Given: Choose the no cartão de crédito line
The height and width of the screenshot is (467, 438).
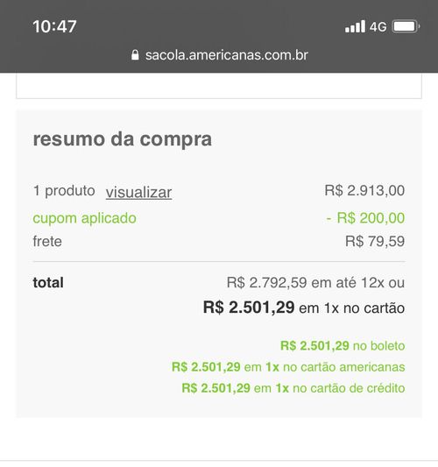Looking at the screenshot, I should pyautogui.click(x=293, y=388).
